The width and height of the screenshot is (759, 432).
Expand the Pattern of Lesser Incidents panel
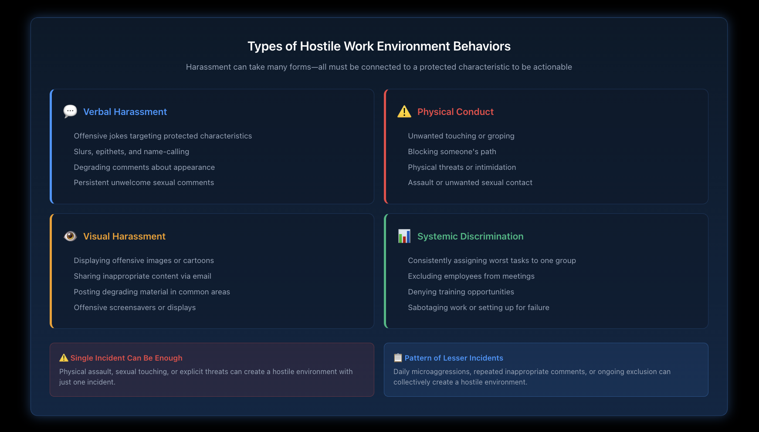(x=546, y=370)
